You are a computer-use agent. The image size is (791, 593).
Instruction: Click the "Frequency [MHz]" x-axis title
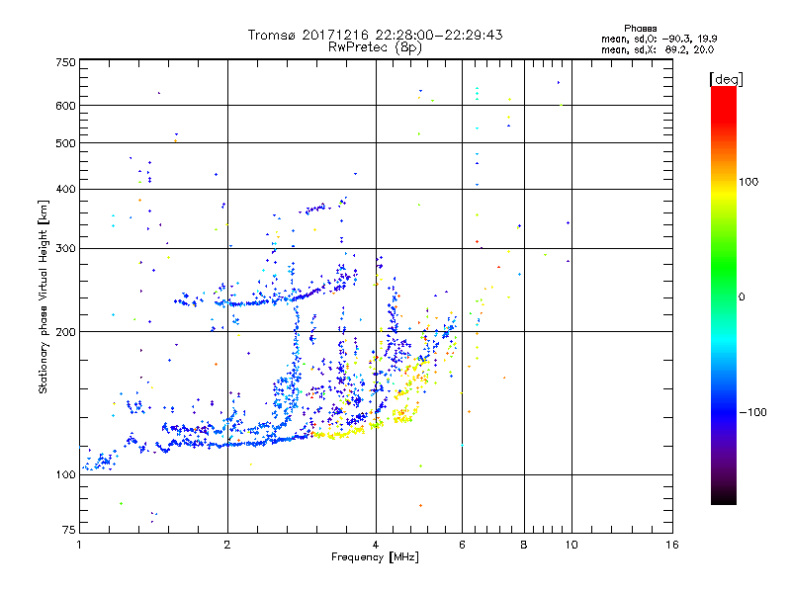pyautogui.click(x=375, y=557)
